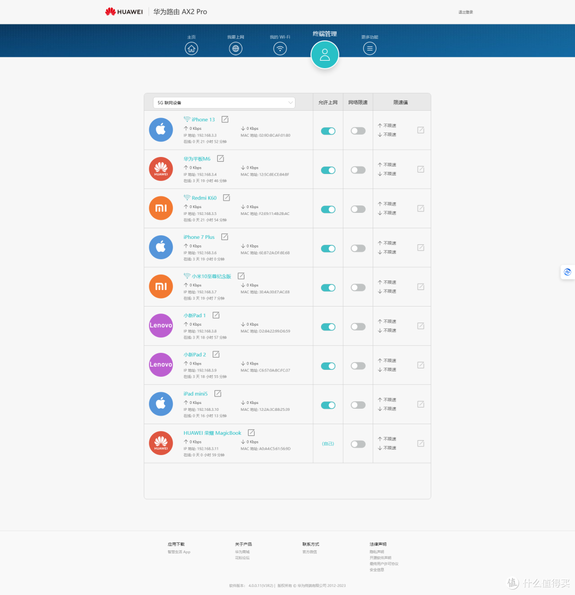575x595 pixels.
Task: Toggle internet access for 小新Pad 2
Action: click(x=328, y=366)
